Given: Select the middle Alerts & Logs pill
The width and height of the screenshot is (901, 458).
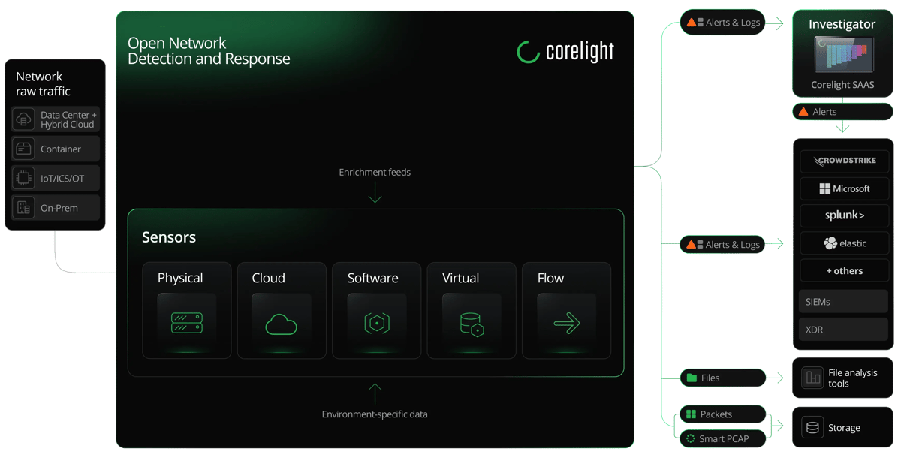Looking at the screenshot, I should 722,244.
